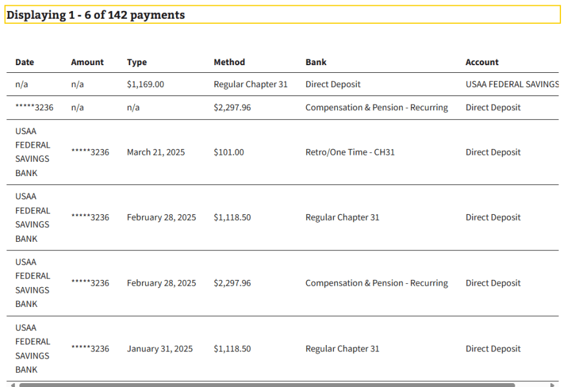This screenshot has width=583, height=387.
Task: Select 'Compensation & Pension - Recurring' in the n/a row
Action: [x=377, y=108]
